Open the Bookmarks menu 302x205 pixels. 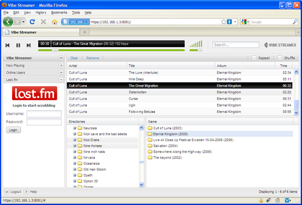click(59, 13)
